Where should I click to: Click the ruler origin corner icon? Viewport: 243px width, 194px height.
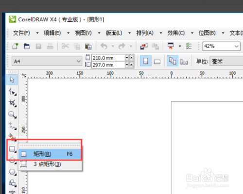click(24, 75)
